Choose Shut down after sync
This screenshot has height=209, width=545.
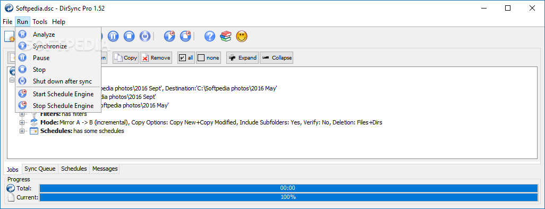point(58,81)
